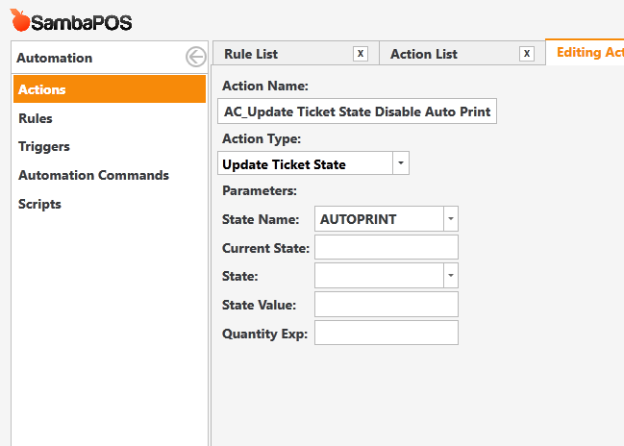
Task: Close the Rule List tab
Action: point(361,53)
